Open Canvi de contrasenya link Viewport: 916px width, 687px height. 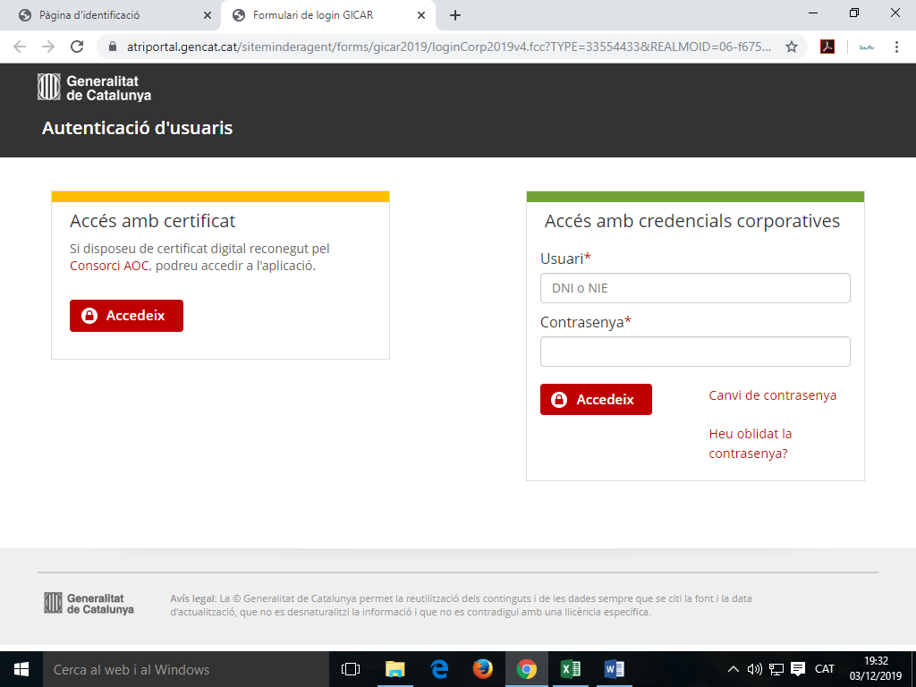772,395
